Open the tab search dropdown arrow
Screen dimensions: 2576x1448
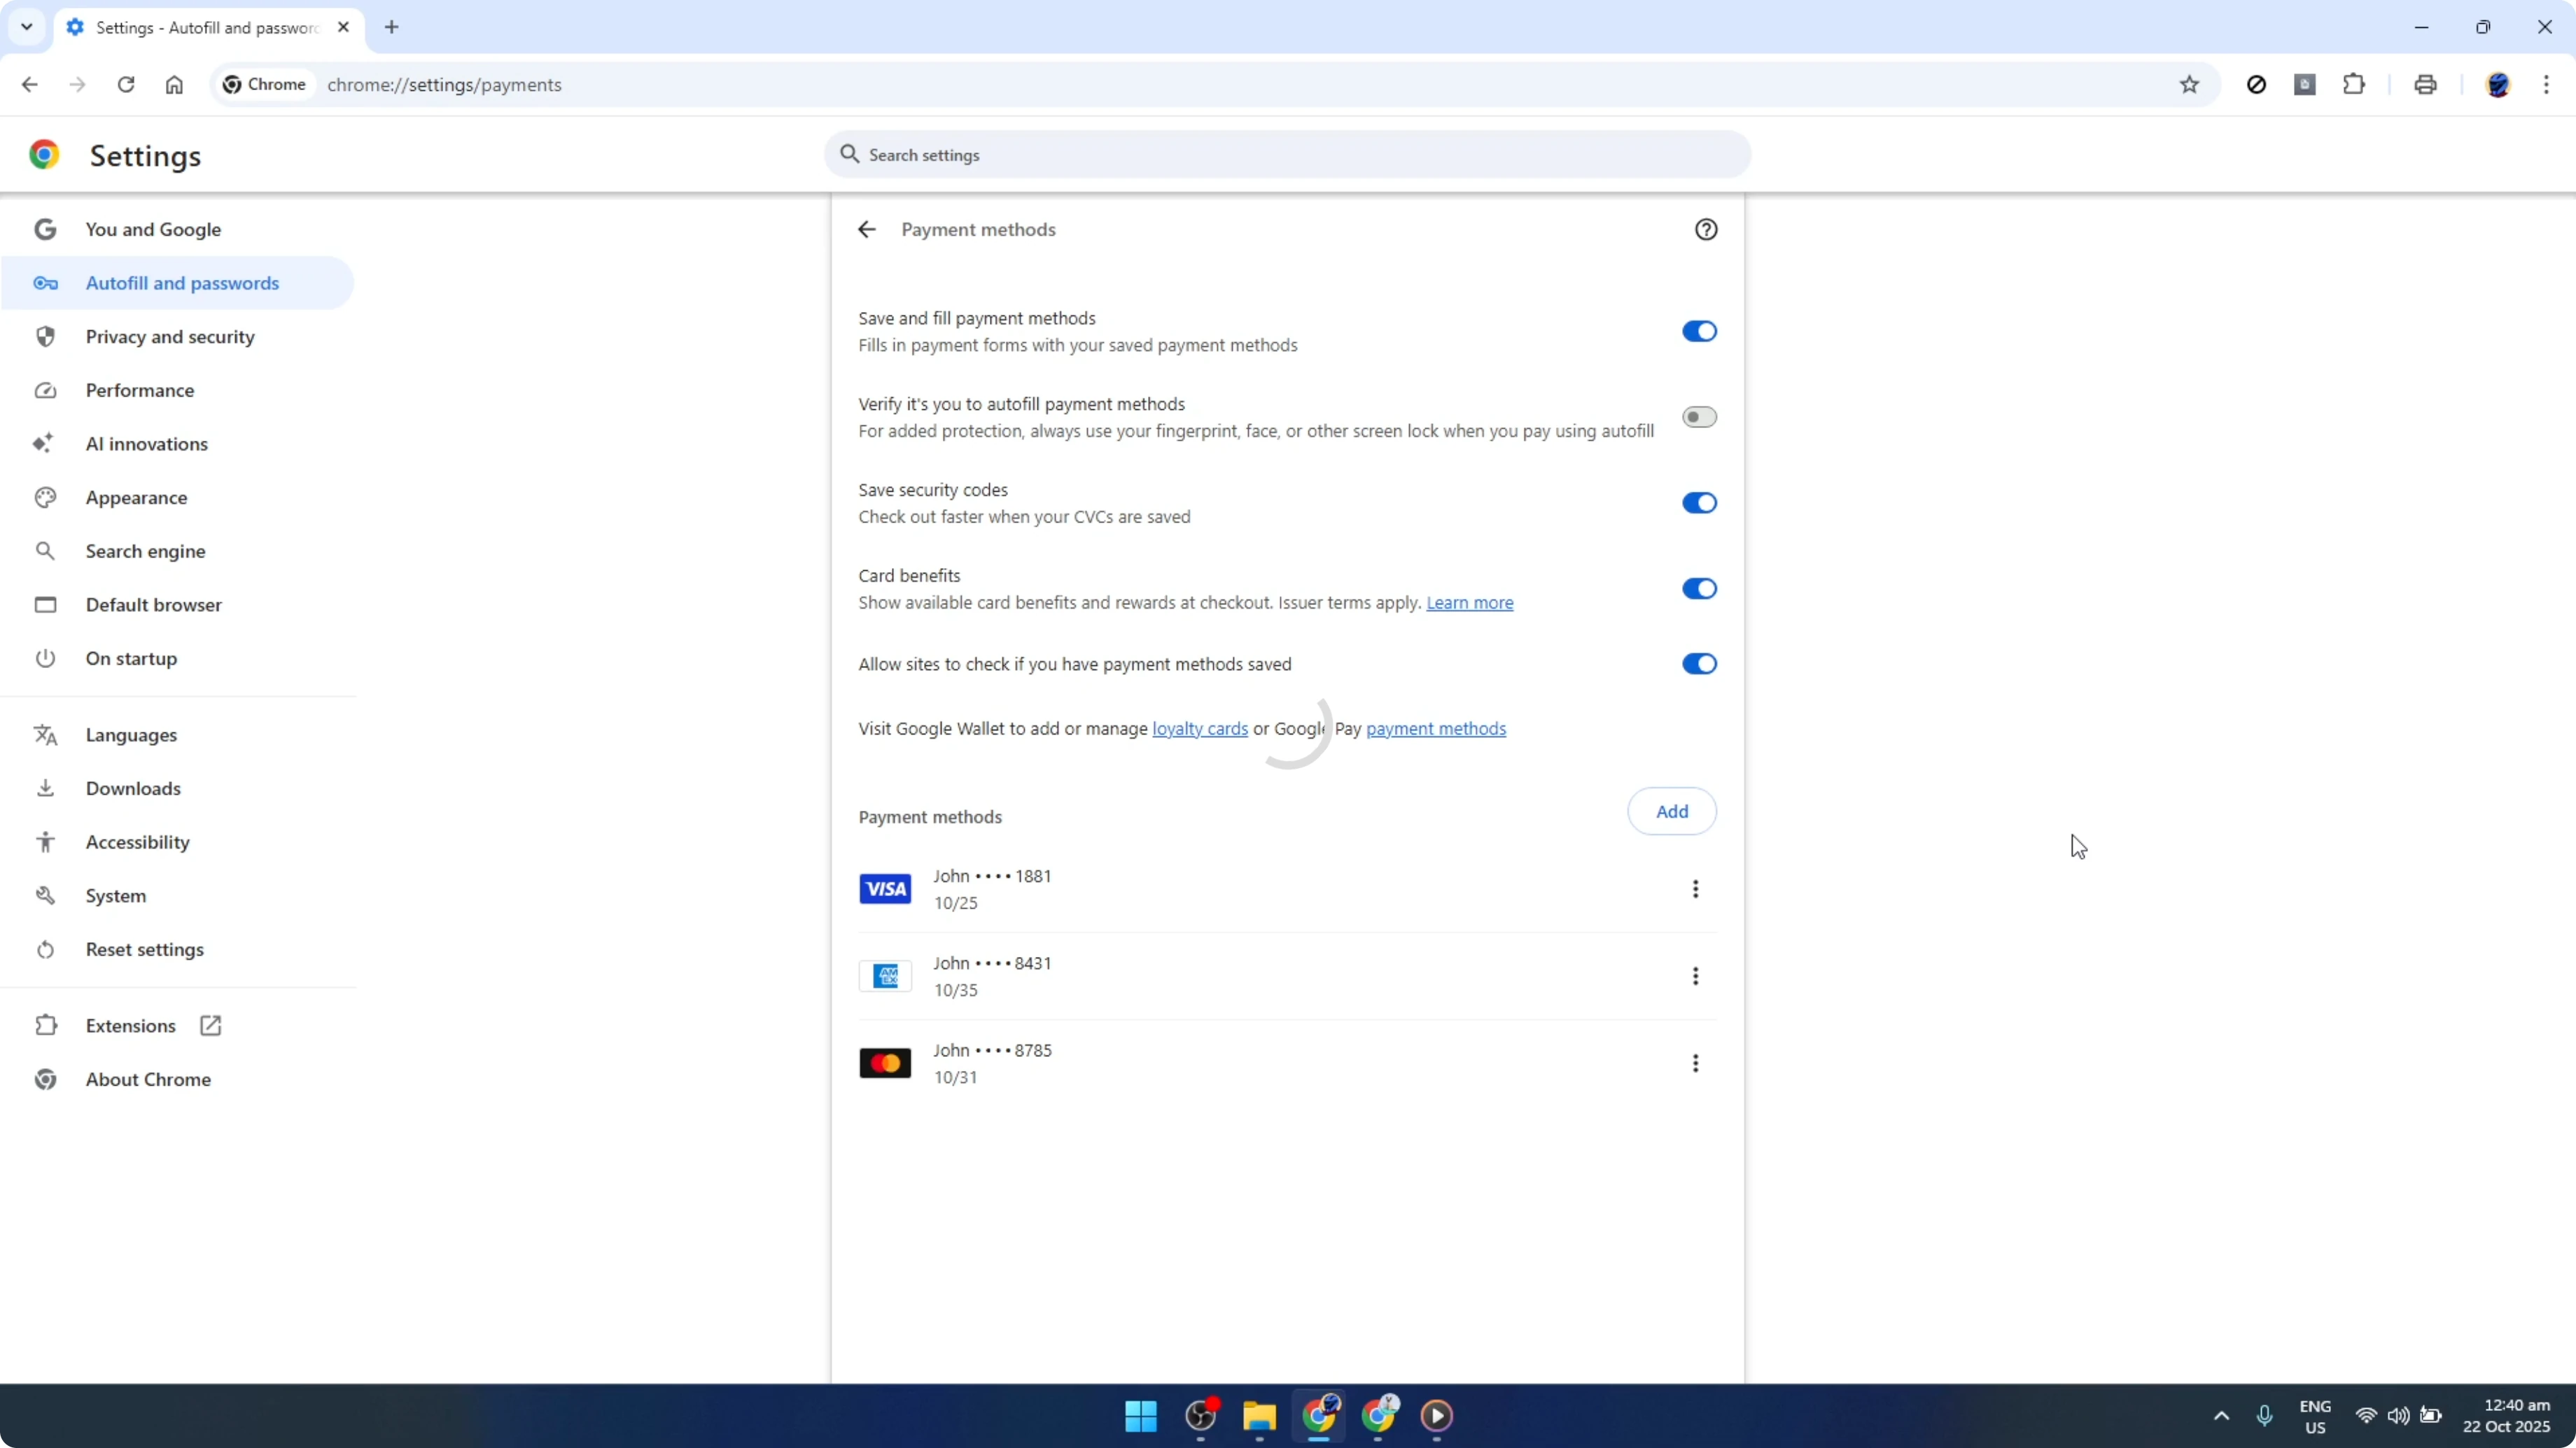pos(27,27)
